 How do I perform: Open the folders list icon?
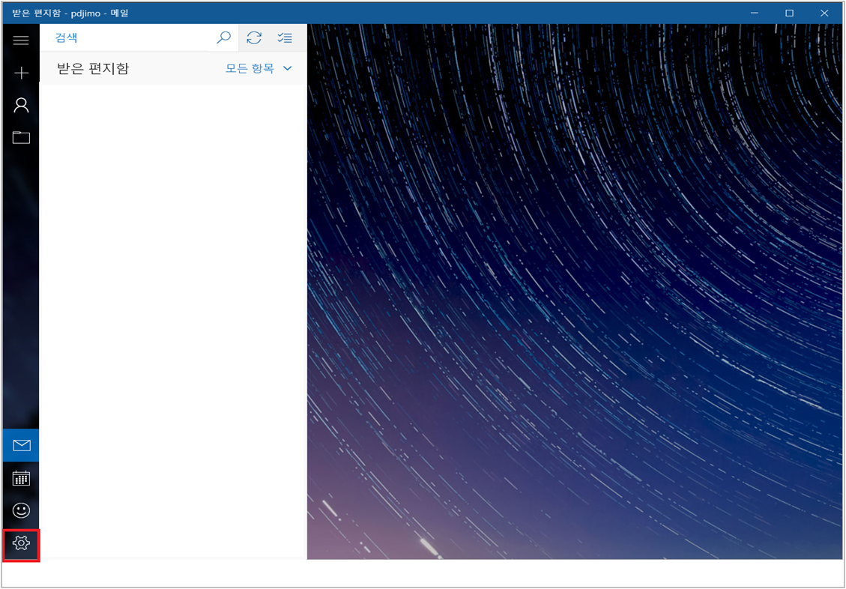[21, 138]
